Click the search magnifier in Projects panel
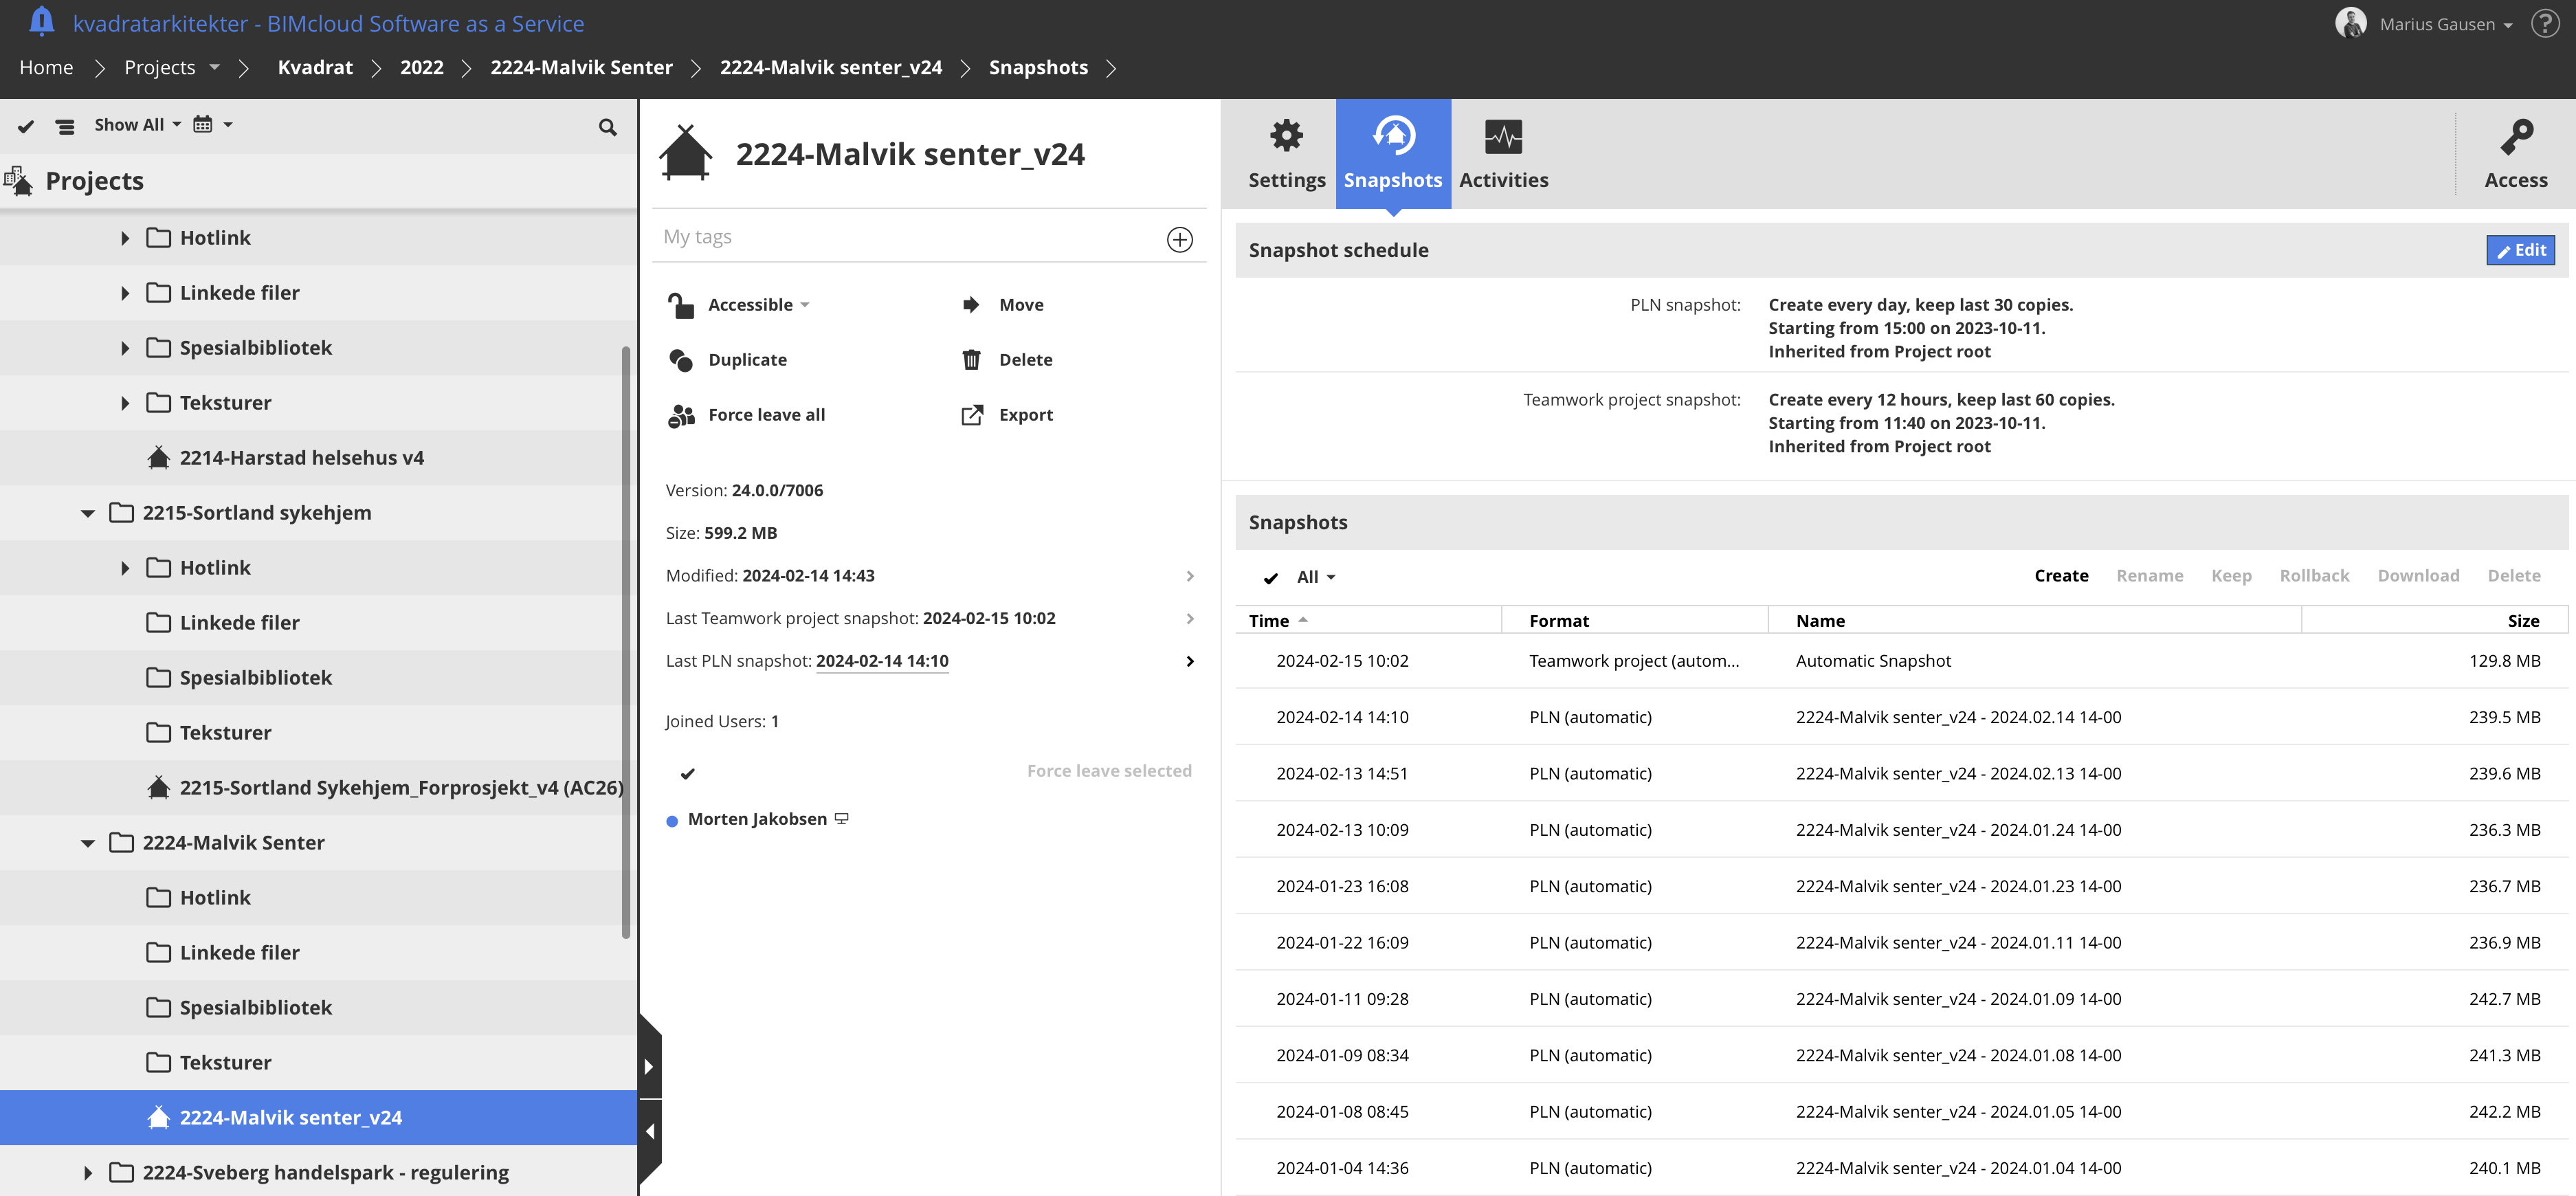Screen dimensions: 2576x1196 coord(607,127)
